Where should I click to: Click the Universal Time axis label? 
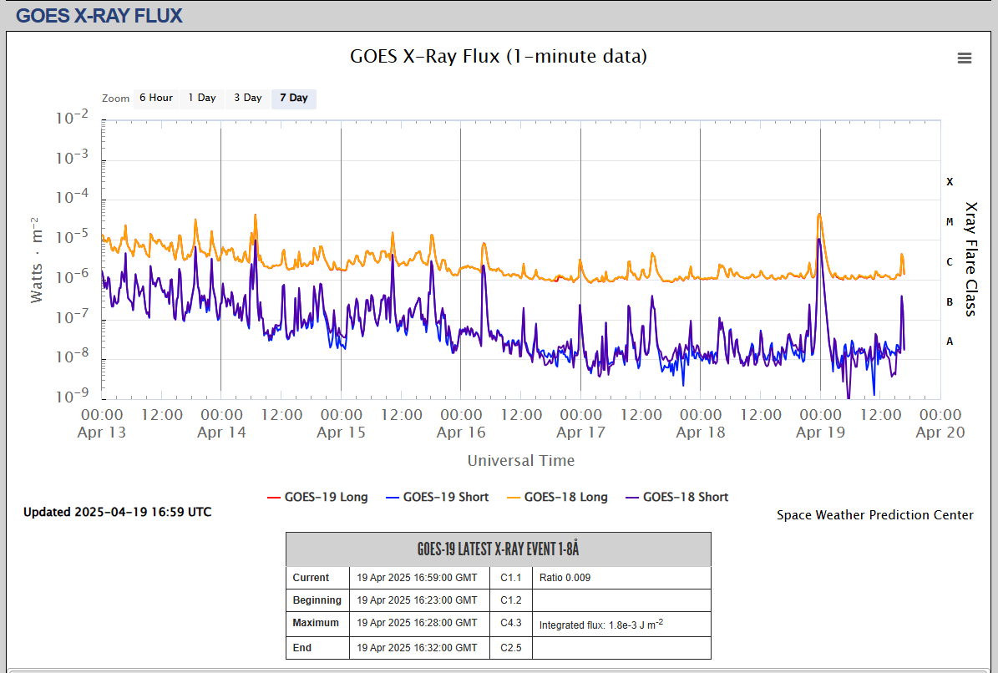pyautogui.click(x=520, y=461)
